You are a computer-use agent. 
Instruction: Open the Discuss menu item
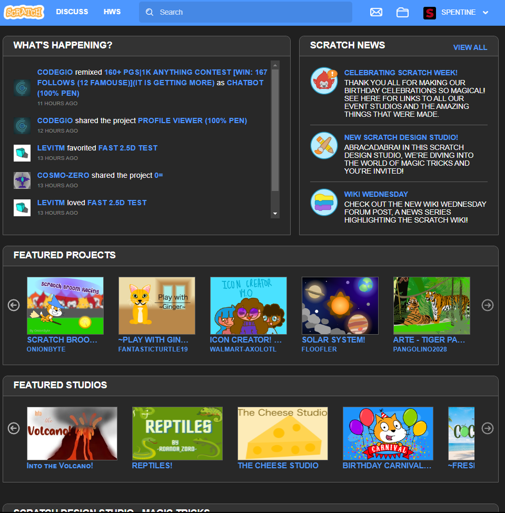pyautogui.click(x=72, y=12)
